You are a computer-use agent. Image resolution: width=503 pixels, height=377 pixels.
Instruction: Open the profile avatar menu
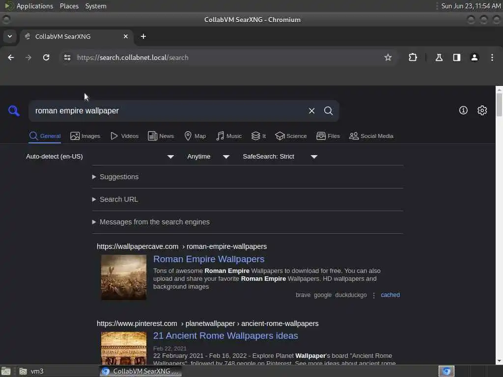coord(475,57)
